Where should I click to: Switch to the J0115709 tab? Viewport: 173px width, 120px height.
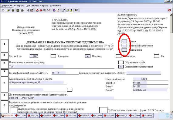pyautogui.click(x=96, y=115)
